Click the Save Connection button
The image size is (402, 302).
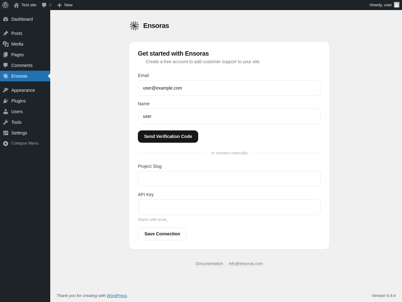click(x=162, y=234)
